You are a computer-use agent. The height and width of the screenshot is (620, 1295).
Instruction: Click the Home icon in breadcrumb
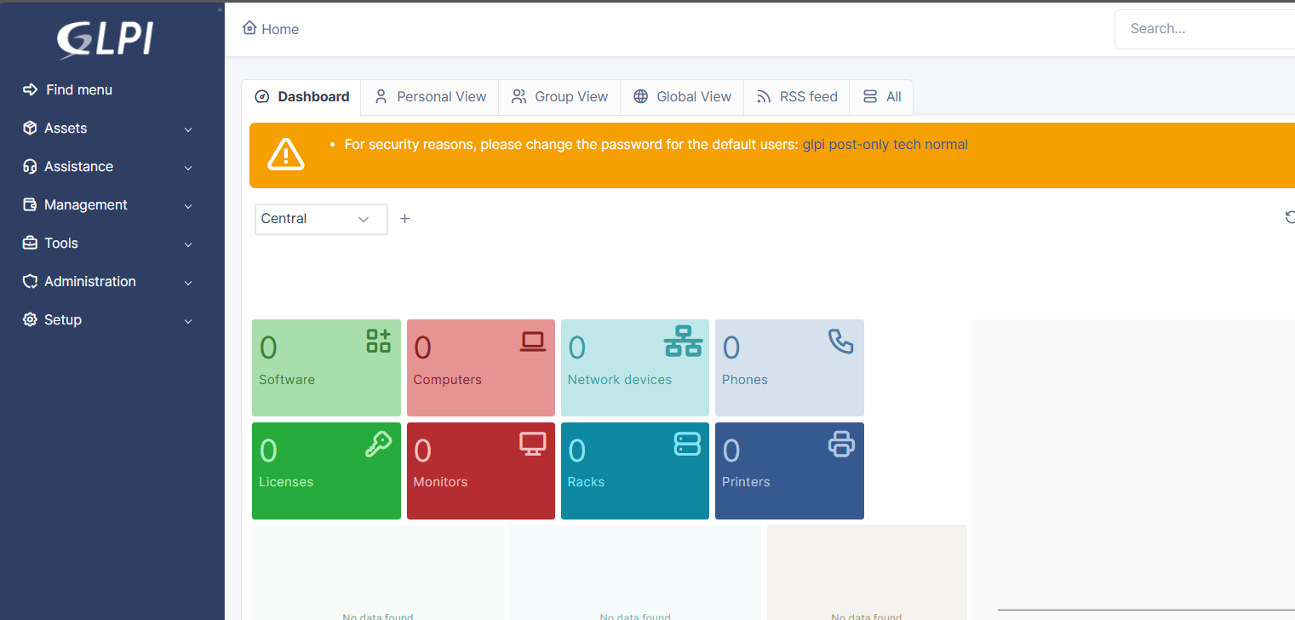pos(249,28)
